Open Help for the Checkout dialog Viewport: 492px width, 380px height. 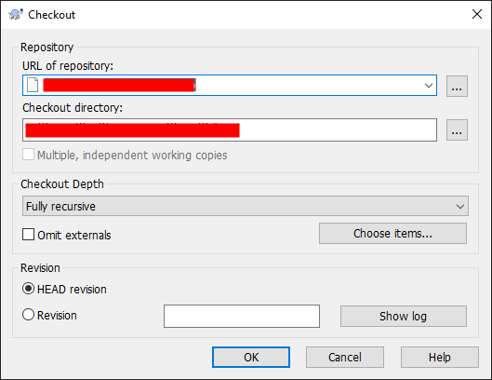(x=440, y=357)
